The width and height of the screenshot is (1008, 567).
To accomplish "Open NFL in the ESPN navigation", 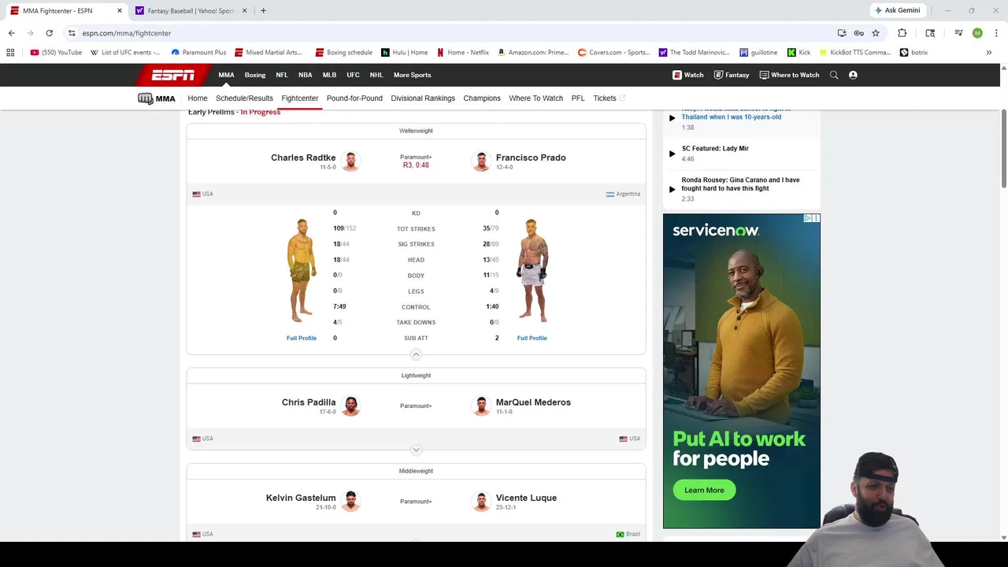I will pyautogui.click(x=282, y=75).
